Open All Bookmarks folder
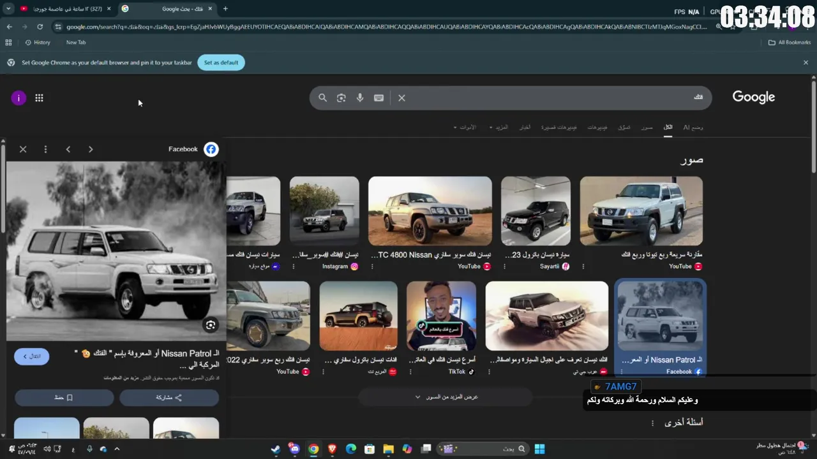 click(x=790, y=42)
